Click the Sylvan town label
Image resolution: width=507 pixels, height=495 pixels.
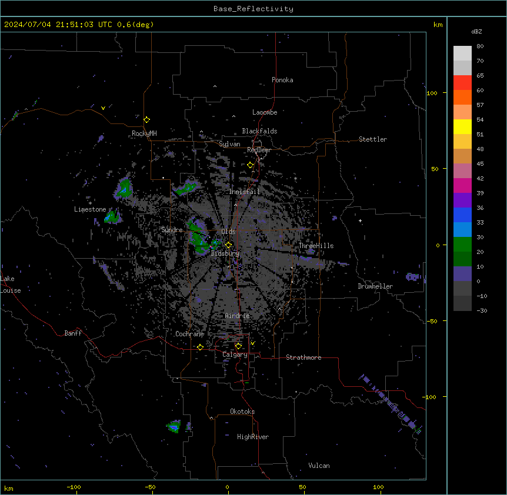[x=229, y=144]
